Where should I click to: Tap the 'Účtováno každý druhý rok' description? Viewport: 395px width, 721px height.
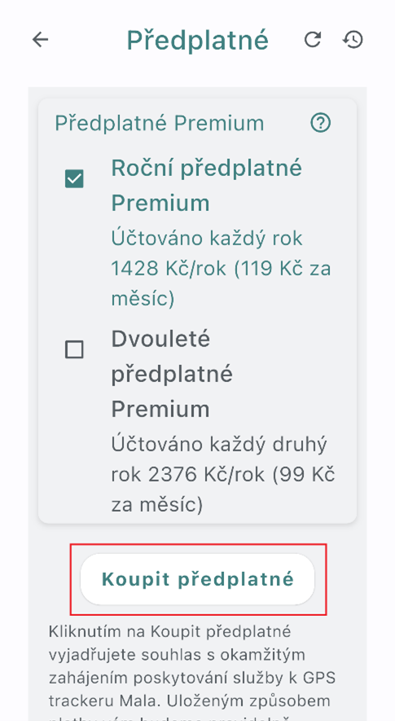[x=219, y=459]
